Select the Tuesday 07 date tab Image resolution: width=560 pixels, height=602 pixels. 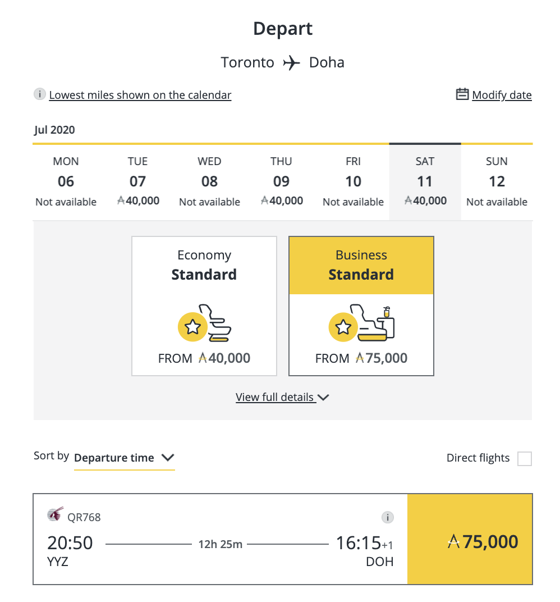click(x=137, y=181)
